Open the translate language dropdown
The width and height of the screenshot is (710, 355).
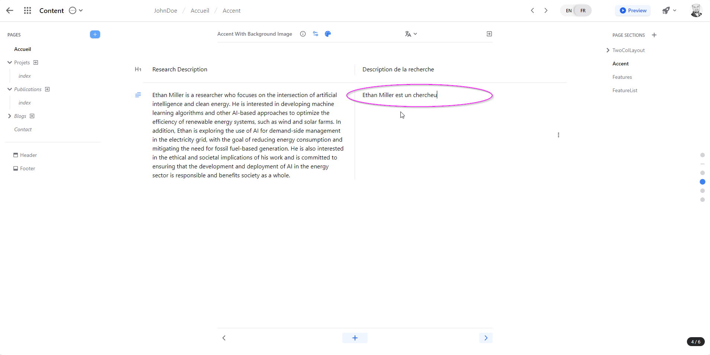click(411, 34)
